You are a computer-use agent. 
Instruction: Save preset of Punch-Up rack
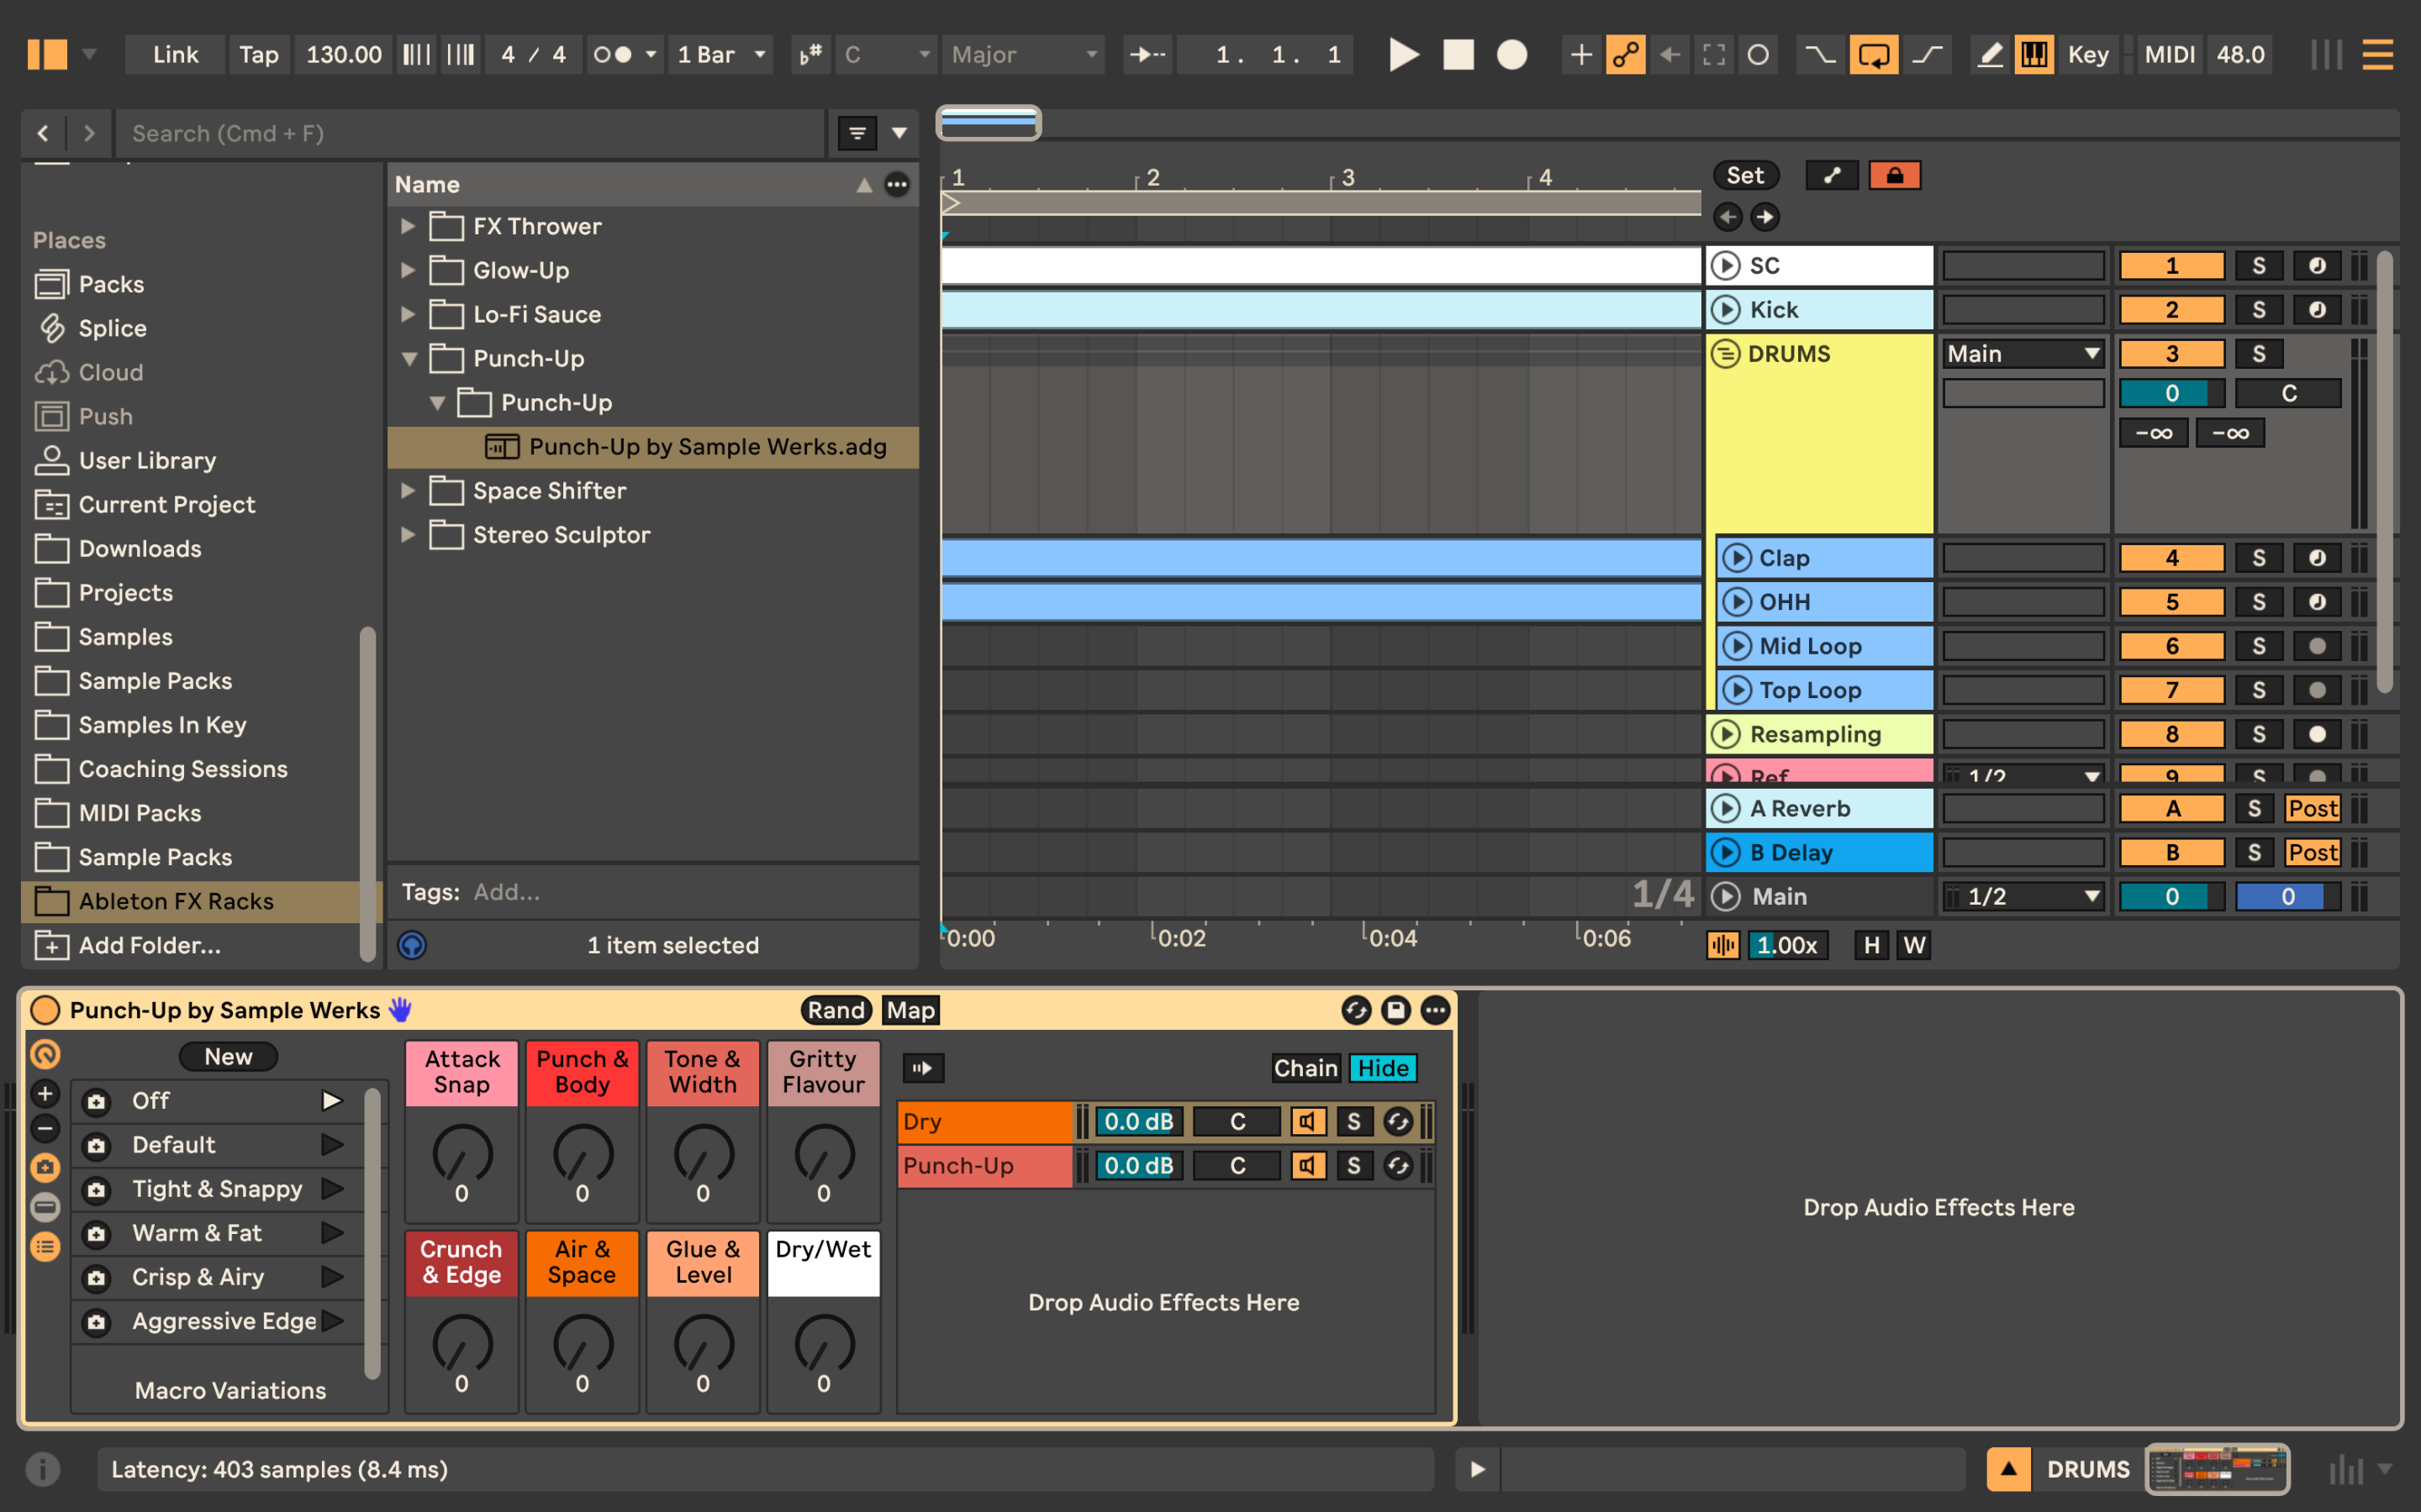click(x=1395, y=1010)
